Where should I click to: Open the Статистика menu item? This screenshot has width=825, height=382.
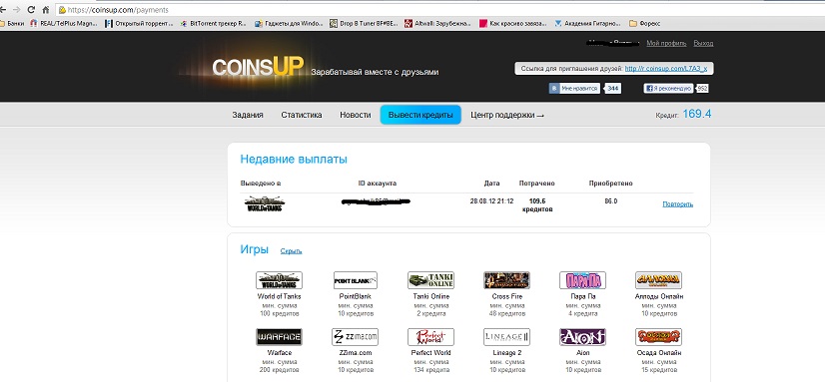click(302, 115)
